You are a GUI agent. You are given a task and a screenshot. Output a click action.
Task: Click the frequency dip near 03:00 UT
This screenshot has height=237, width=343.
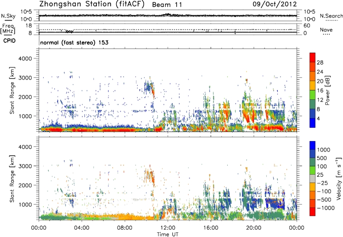69,31
